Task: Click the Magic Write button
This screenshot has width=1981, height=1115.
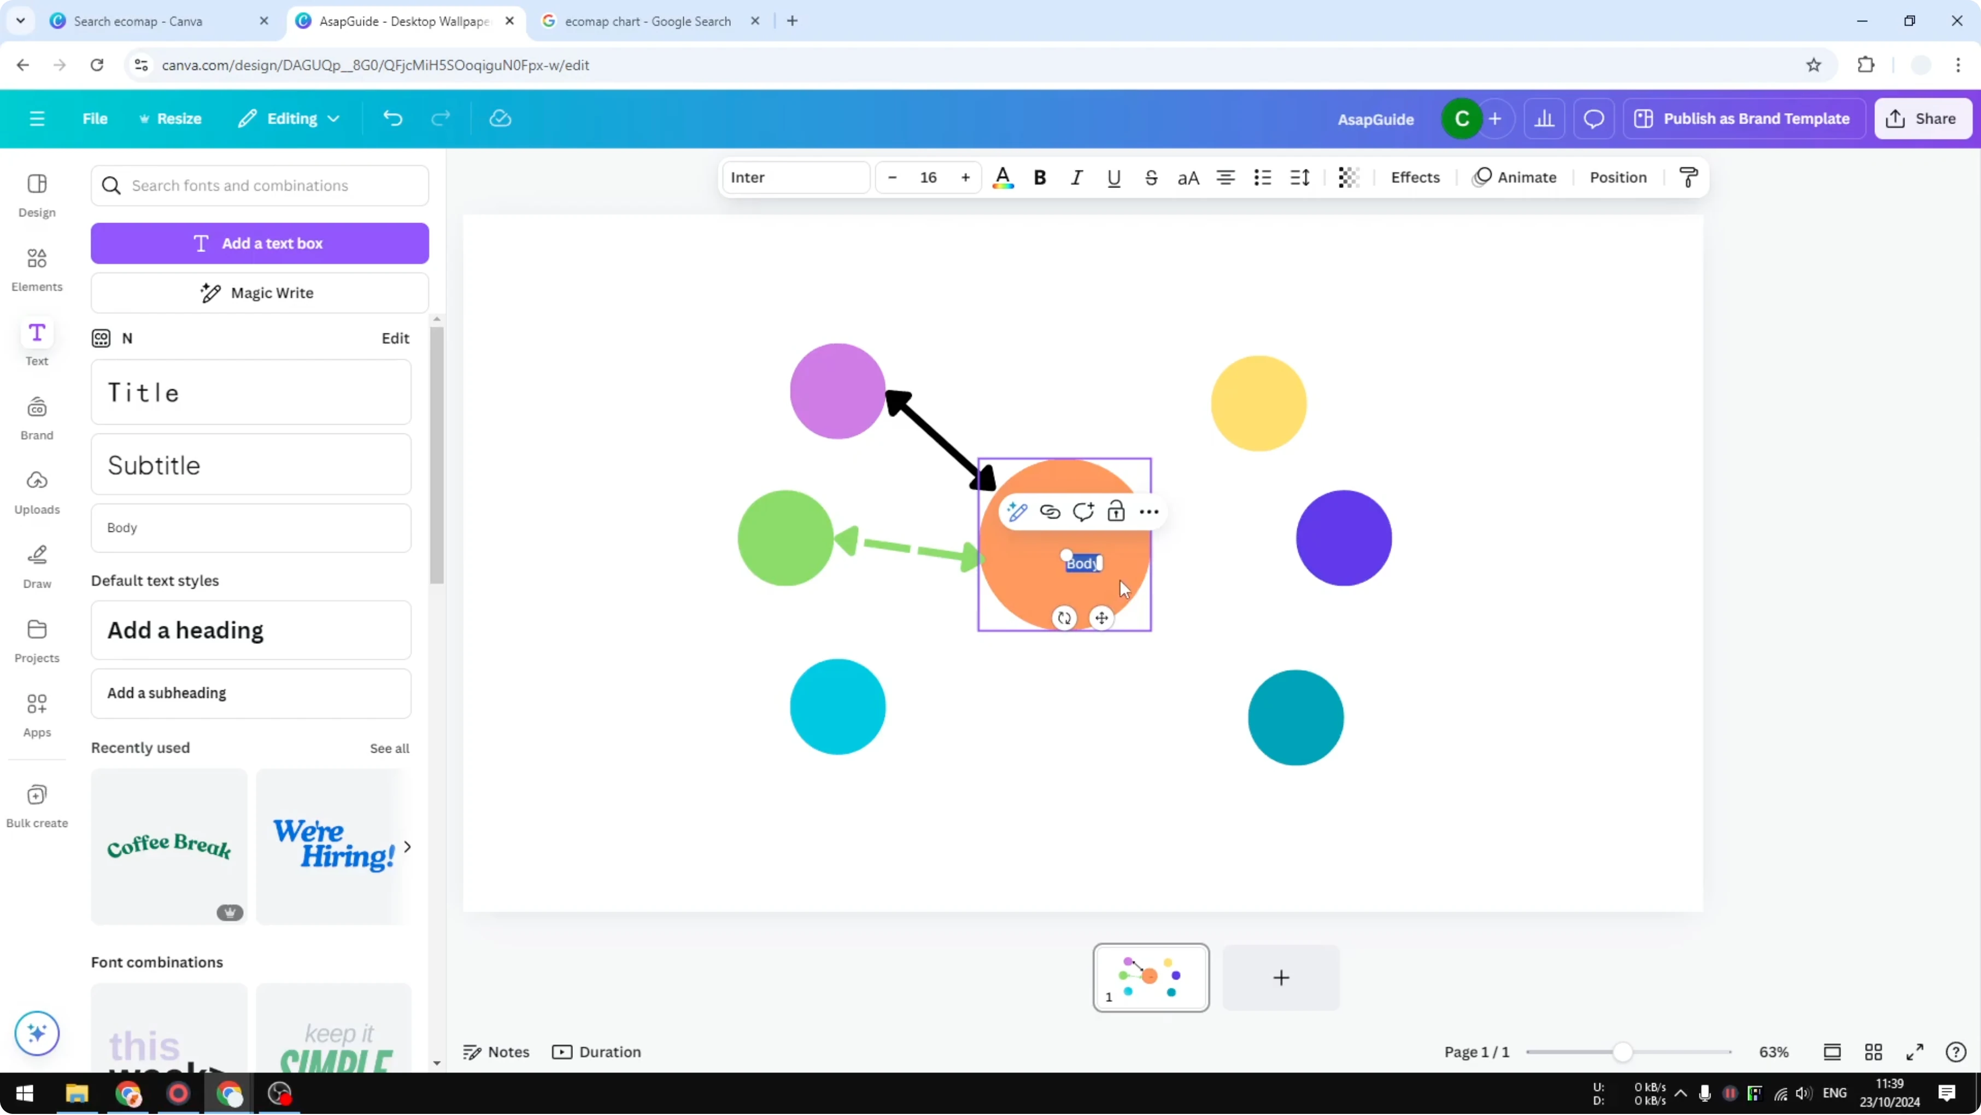Action: (x=260, y=292)
